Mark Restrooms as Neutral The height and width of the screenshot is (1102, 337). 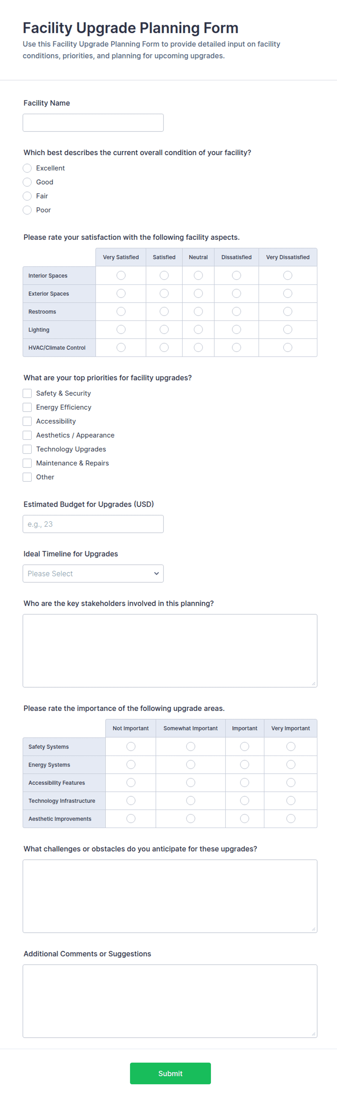(198, 311)
